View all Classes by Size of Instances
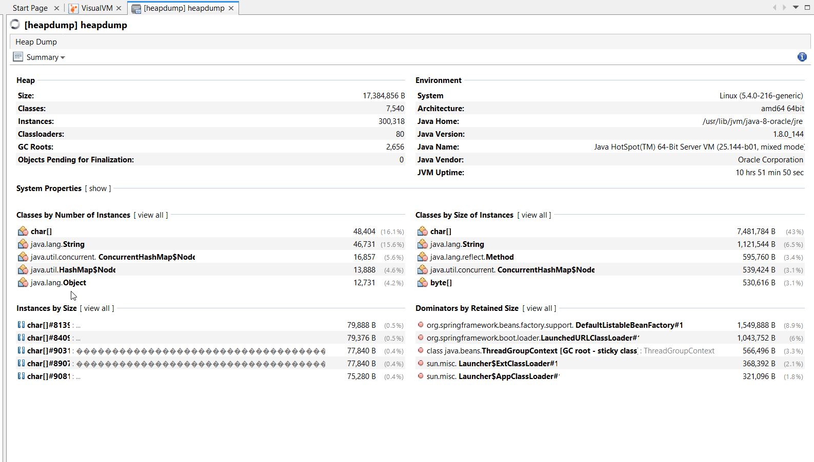Screen dimensions: 814x462 (534, 215)
